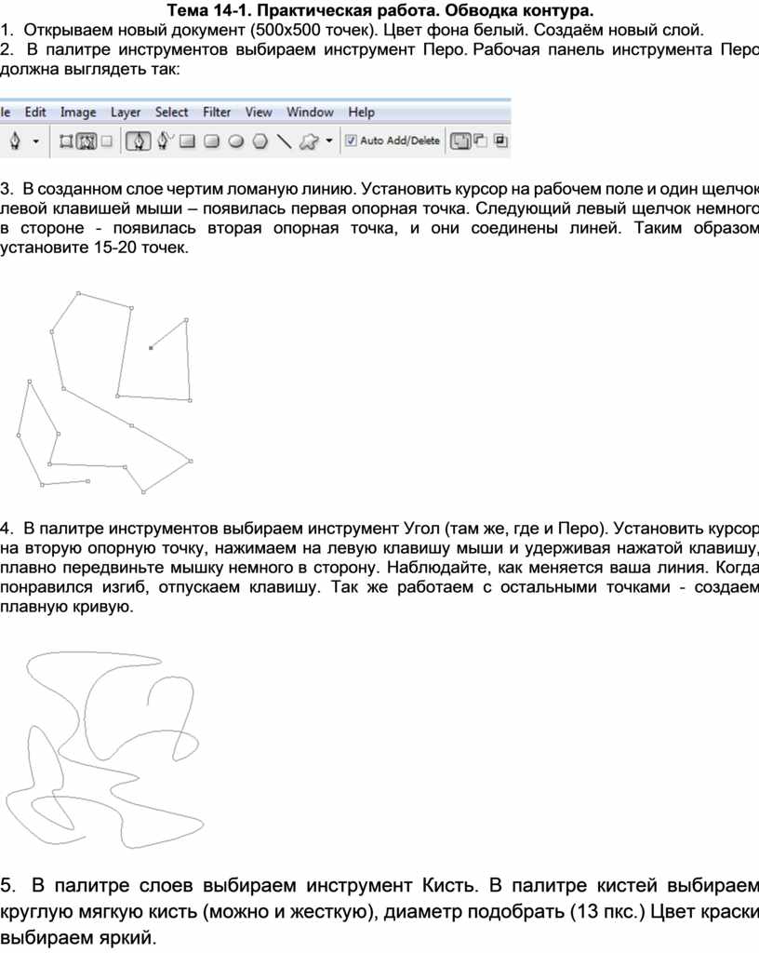Choose the Polygon shape tool
Viewport: 759px width, 953px height.
[260, 141]
